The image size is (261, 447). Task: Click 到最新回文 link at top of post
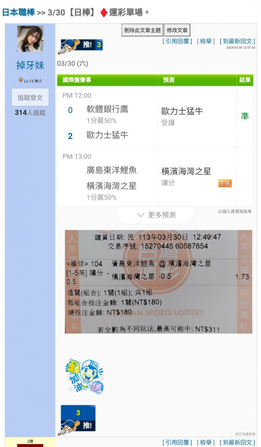click(237, 41)
